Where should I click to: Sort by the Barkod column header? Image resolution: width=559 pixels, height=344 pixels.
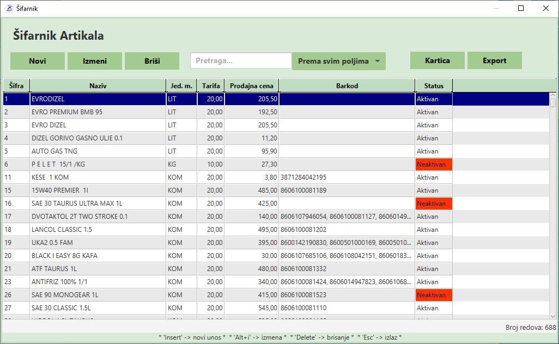tap(347, 85)
